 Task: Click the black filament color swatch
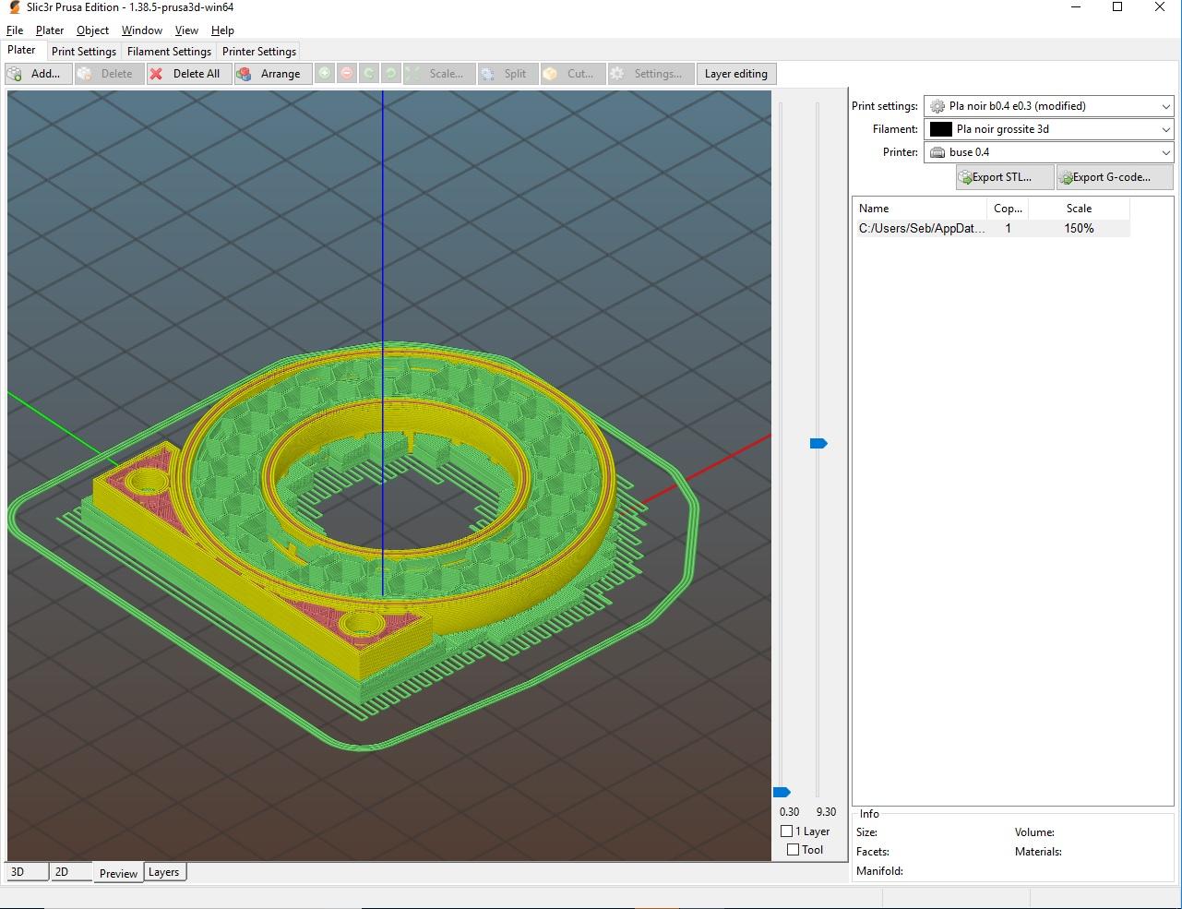(940, 129)
